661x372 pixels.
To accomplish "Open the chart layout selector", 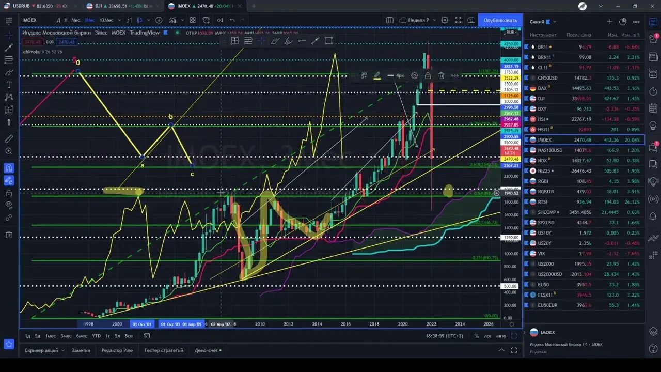I will point(390,20).
